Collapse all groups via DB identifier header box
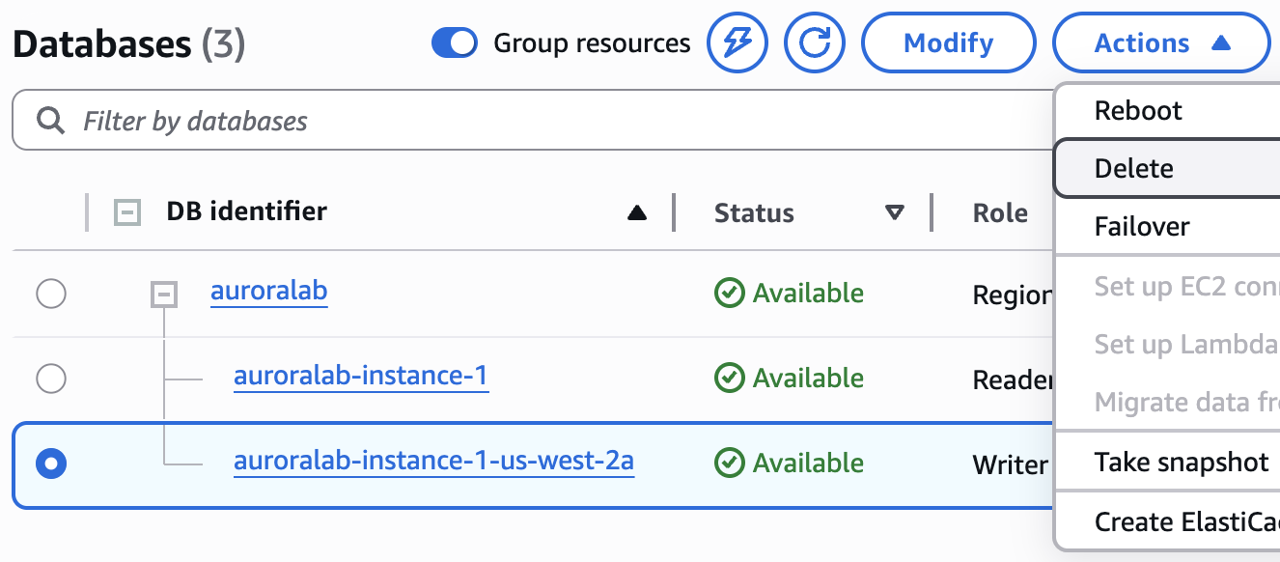 point(127,211)
